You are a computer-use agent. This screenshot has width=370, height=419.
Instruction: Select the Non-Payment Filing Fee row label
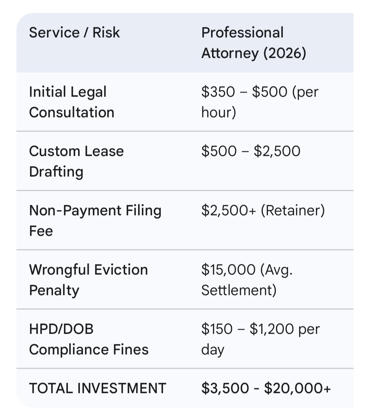[95, 221]
